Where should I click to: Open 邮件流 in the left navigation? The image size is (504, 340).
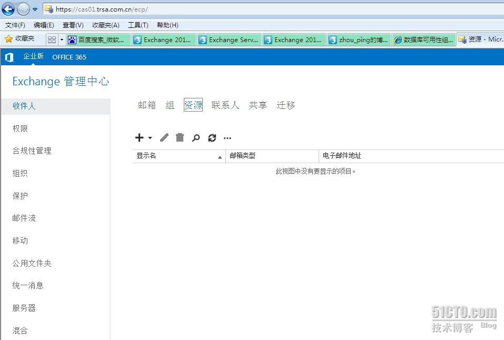click(24, 218)
